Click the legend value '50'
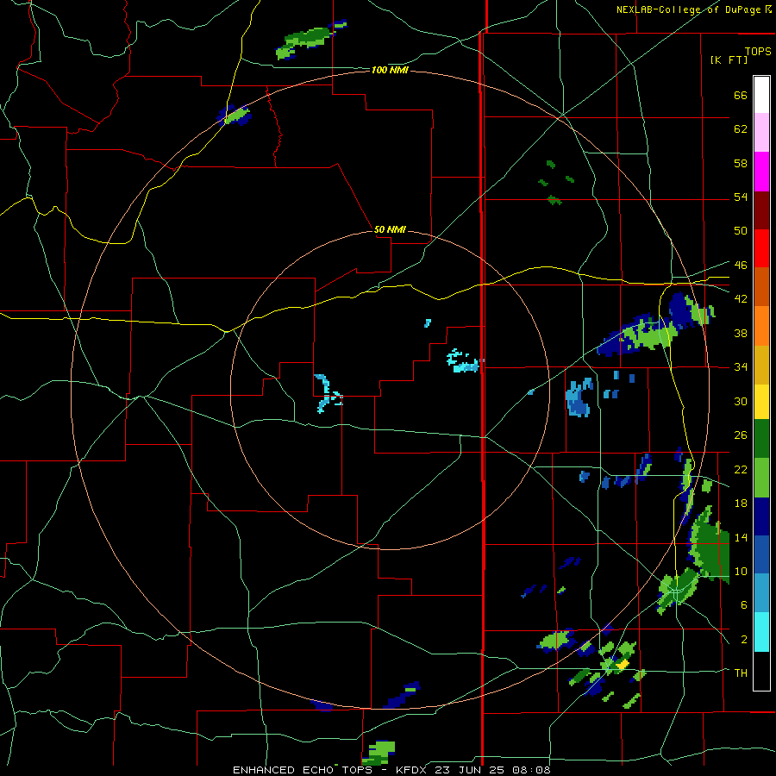 point(741,231)
